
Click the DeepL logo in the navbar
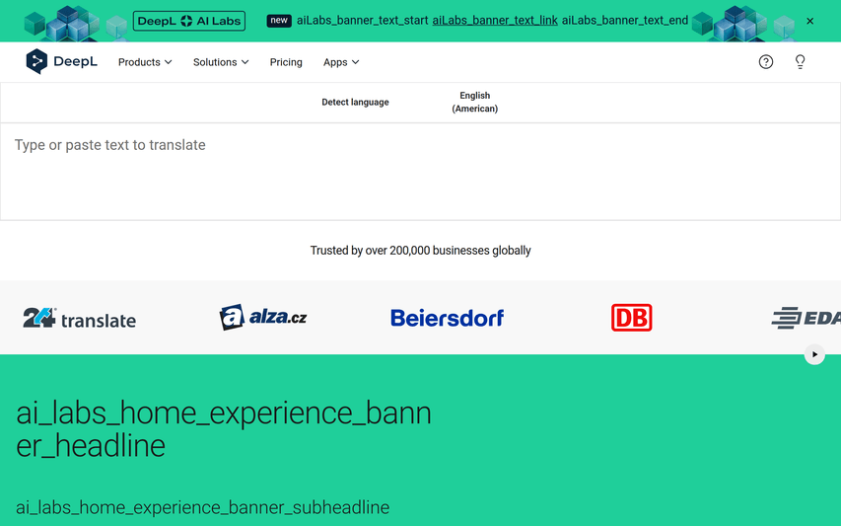[61, 62]
